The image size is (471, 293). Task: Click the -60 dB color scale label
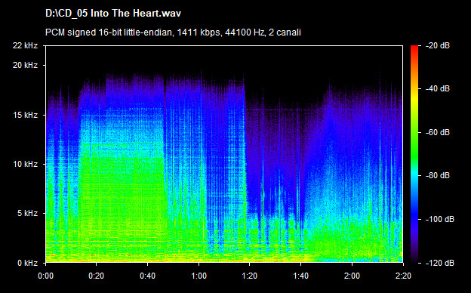click(x=438, y=132)
